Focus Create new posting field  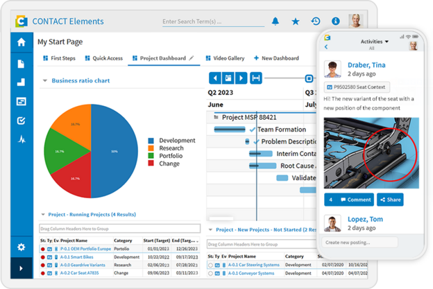tap(360, 243)
